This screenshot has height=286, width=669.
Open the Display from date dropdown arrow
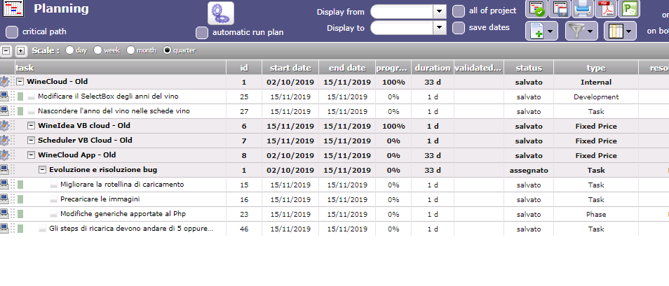pos(440,11)
